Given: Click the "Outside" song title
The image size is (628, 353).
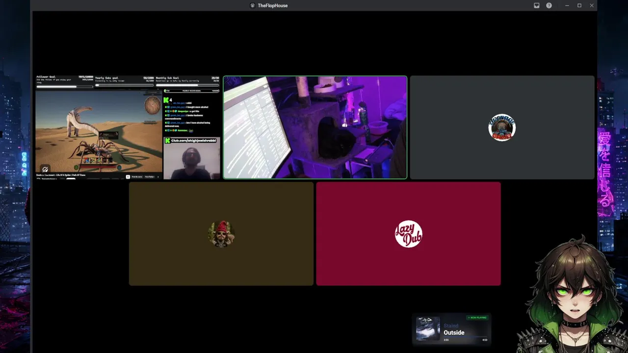Looking at the screenshot, I should pyautogui.click(x=454, y=332).
